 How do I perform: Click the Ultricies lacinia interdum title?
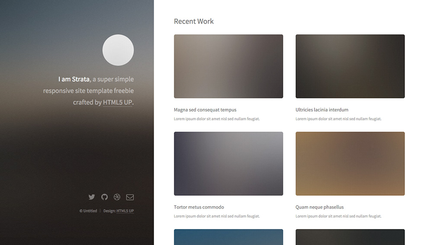point(322,110)
